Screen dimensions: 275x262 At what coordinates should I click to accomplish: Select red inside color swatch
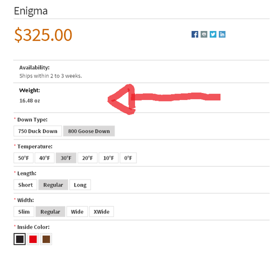tap(33, 239)
